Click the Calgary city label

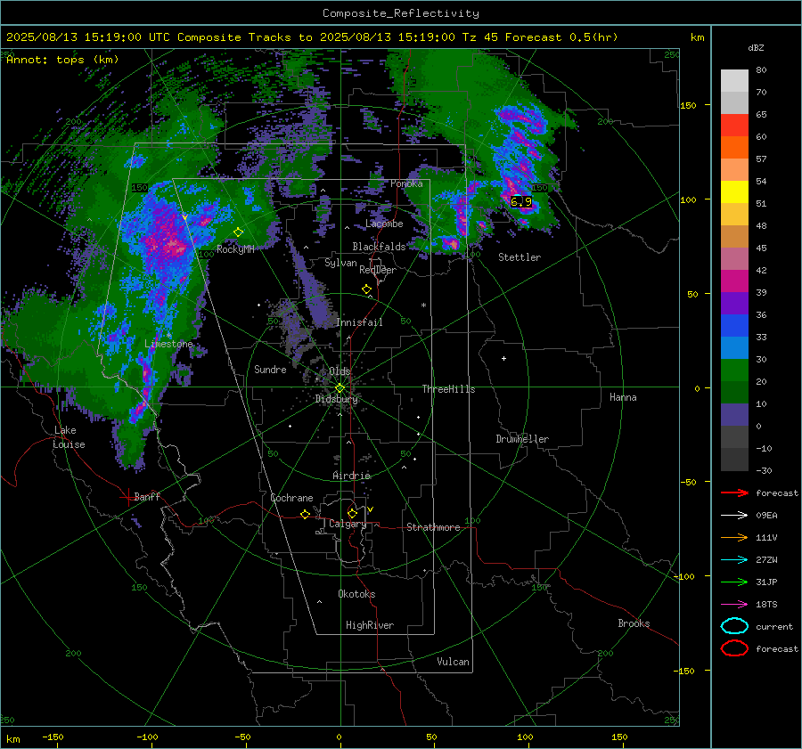(x=348, y=524)
